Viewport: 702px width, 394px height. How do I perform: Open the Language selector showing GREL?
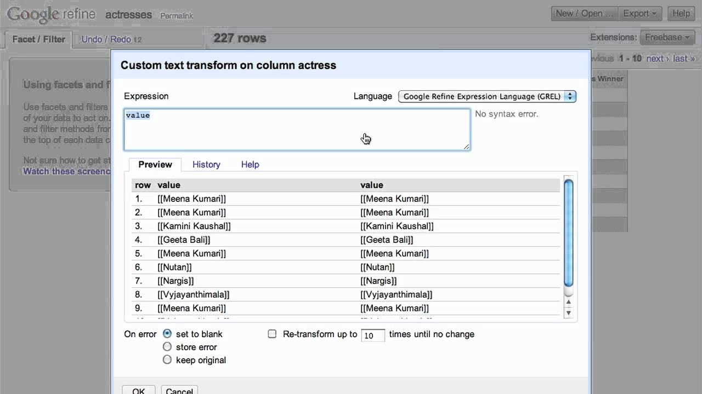[486, 96]
